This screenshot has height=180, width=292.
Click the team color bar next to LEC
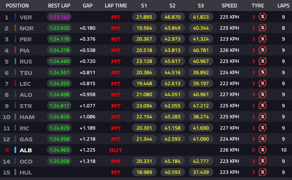click(x=15, y=84)
